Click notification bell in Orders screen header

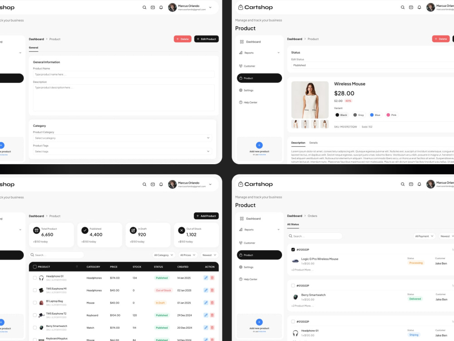(x=419, y=184)
